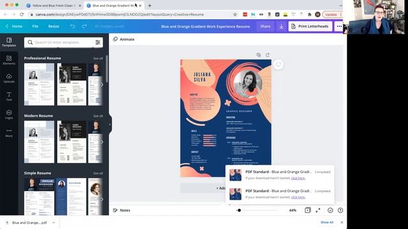The height and width of the screenshot is (229, 408).
Task: Click here link in first PDF download notice
Action: click(x=298, y=178)
